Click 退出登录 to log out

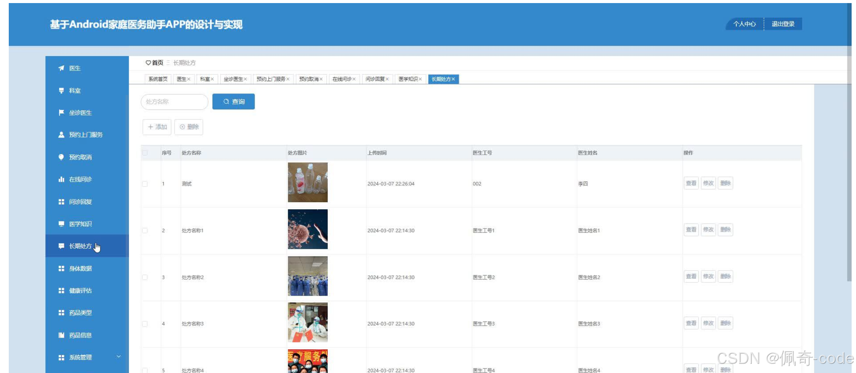783,24
